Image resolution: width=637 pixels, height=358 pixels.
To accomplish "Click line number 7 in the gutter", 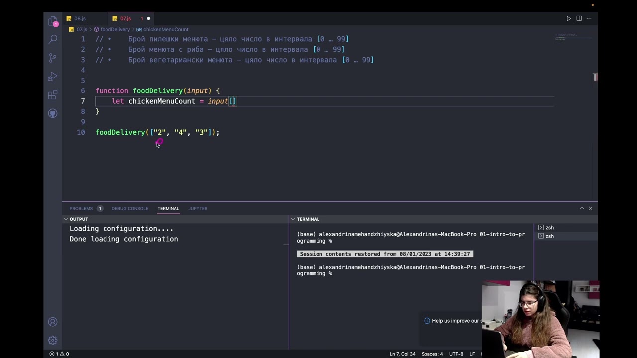I will pyautogui.click(x=83, y=101).
